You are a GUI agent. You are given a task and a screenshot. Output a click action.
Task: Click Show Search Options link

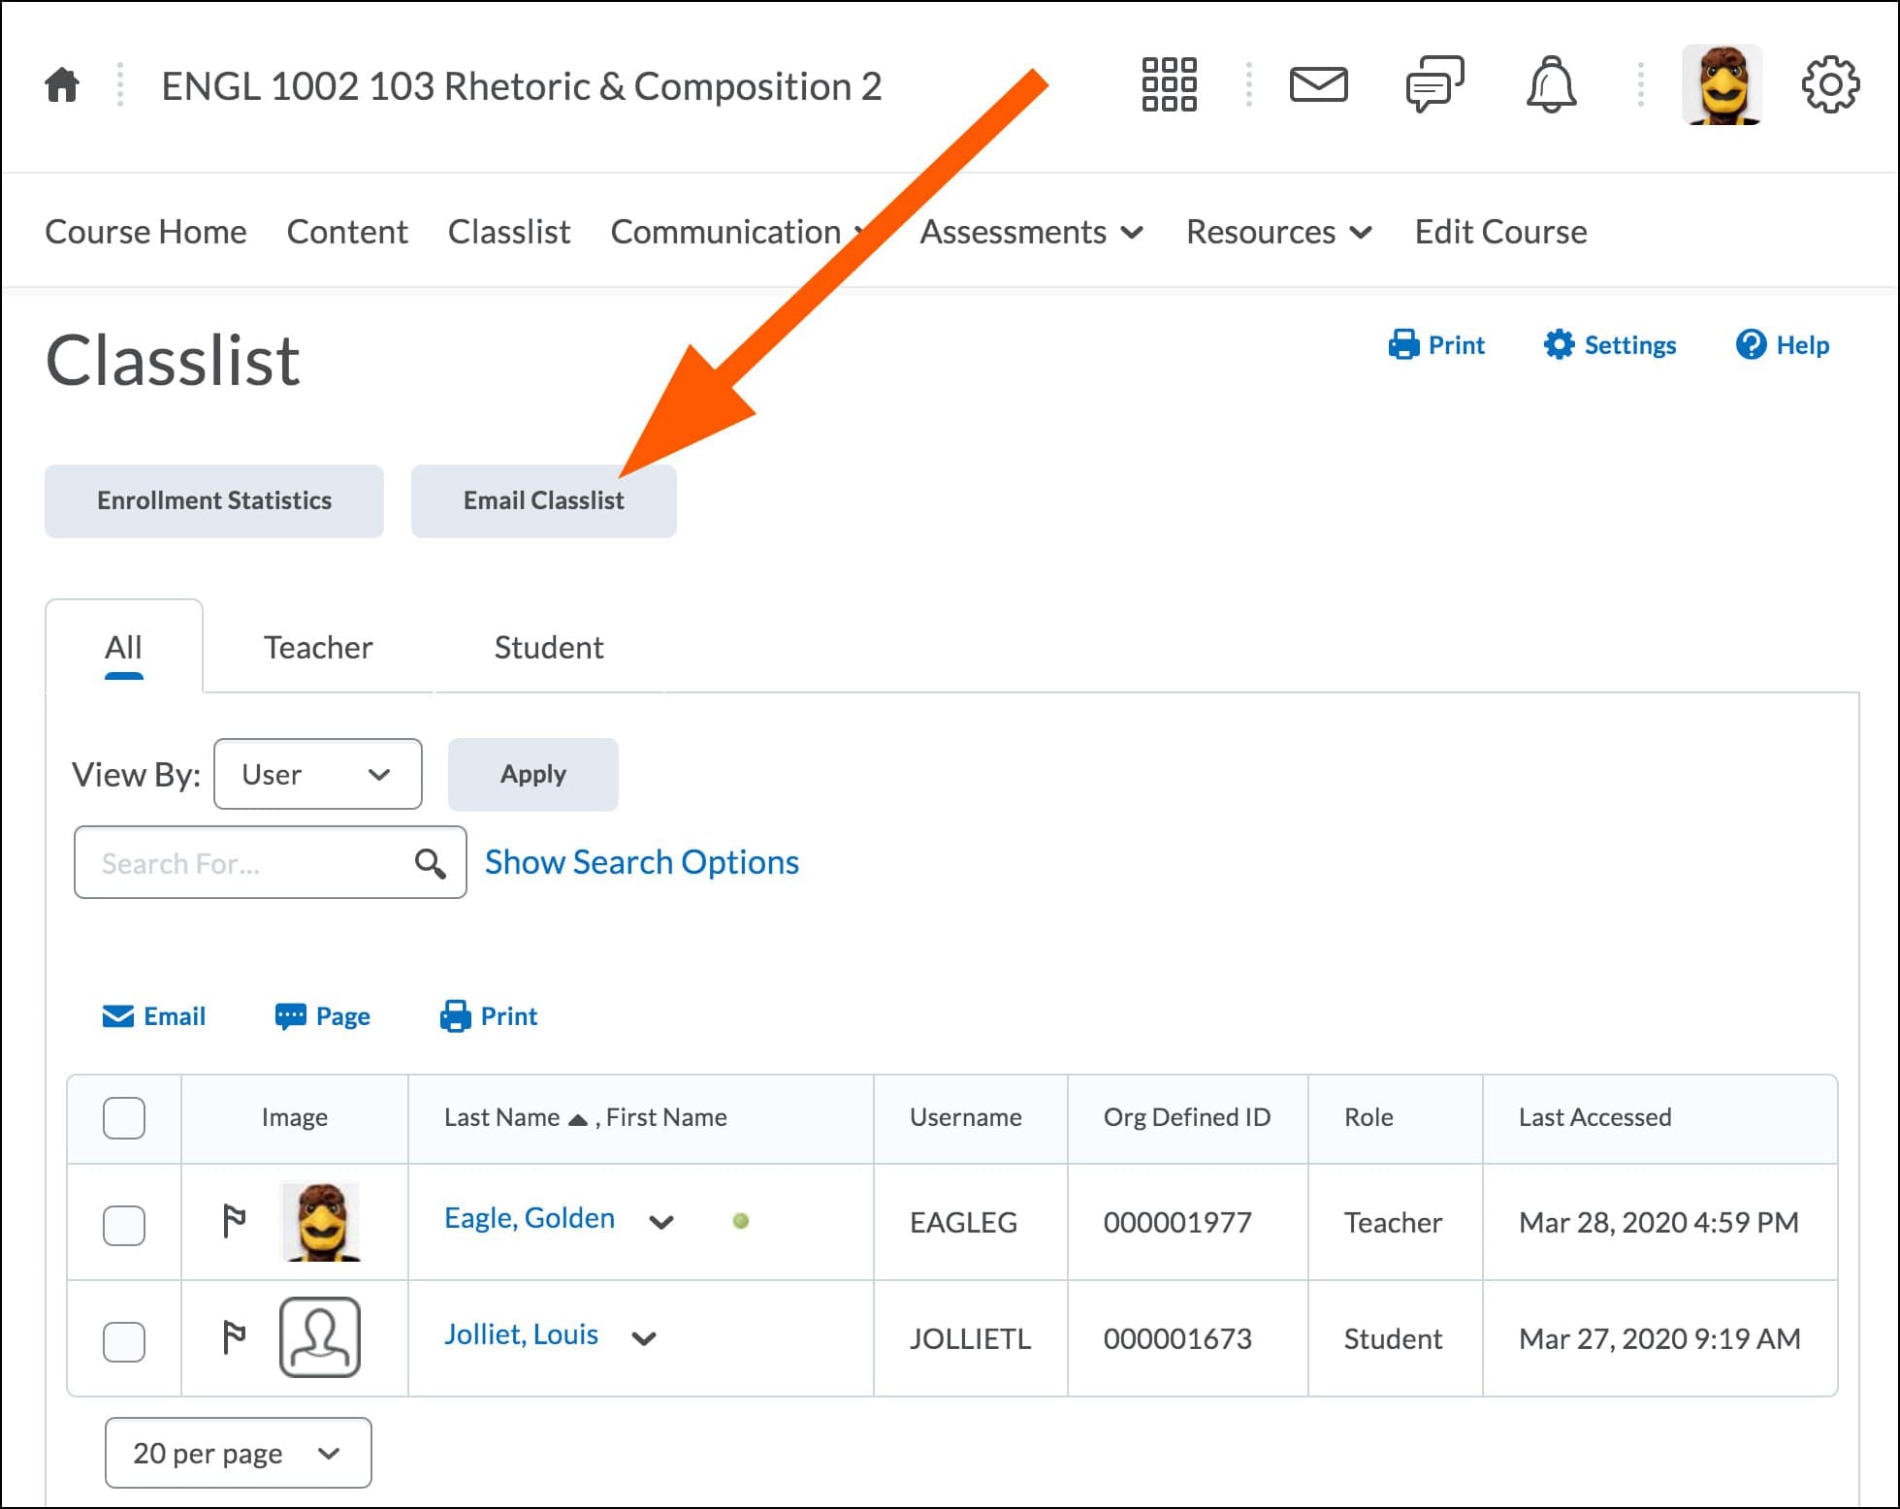641,862
